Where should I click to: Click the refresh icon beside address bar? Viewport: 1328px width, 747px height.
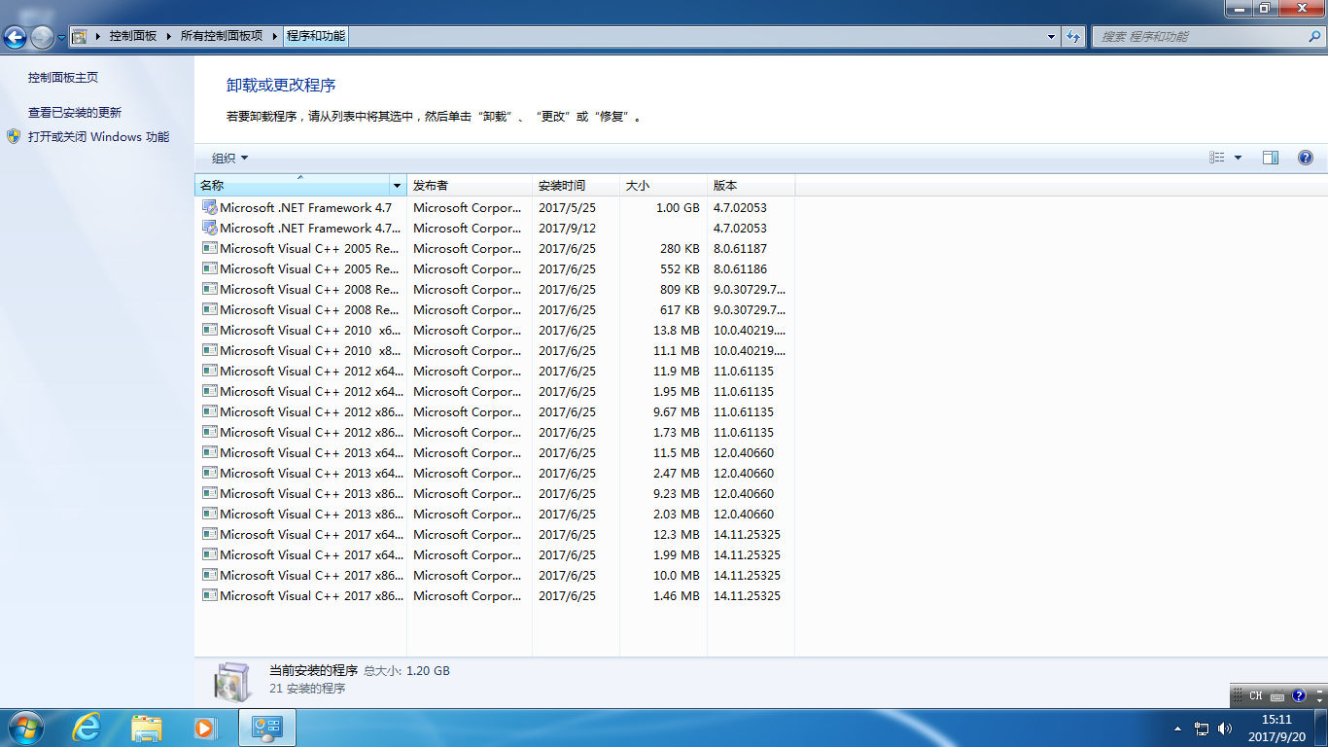click(1073, 37)
